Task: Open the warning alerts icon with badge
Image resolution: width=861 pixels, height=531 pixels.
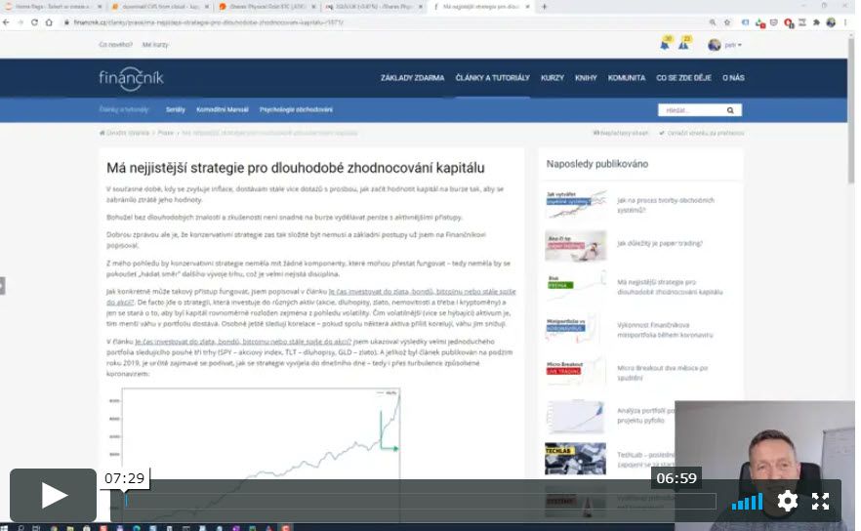Action: click(x=683, y=45)
